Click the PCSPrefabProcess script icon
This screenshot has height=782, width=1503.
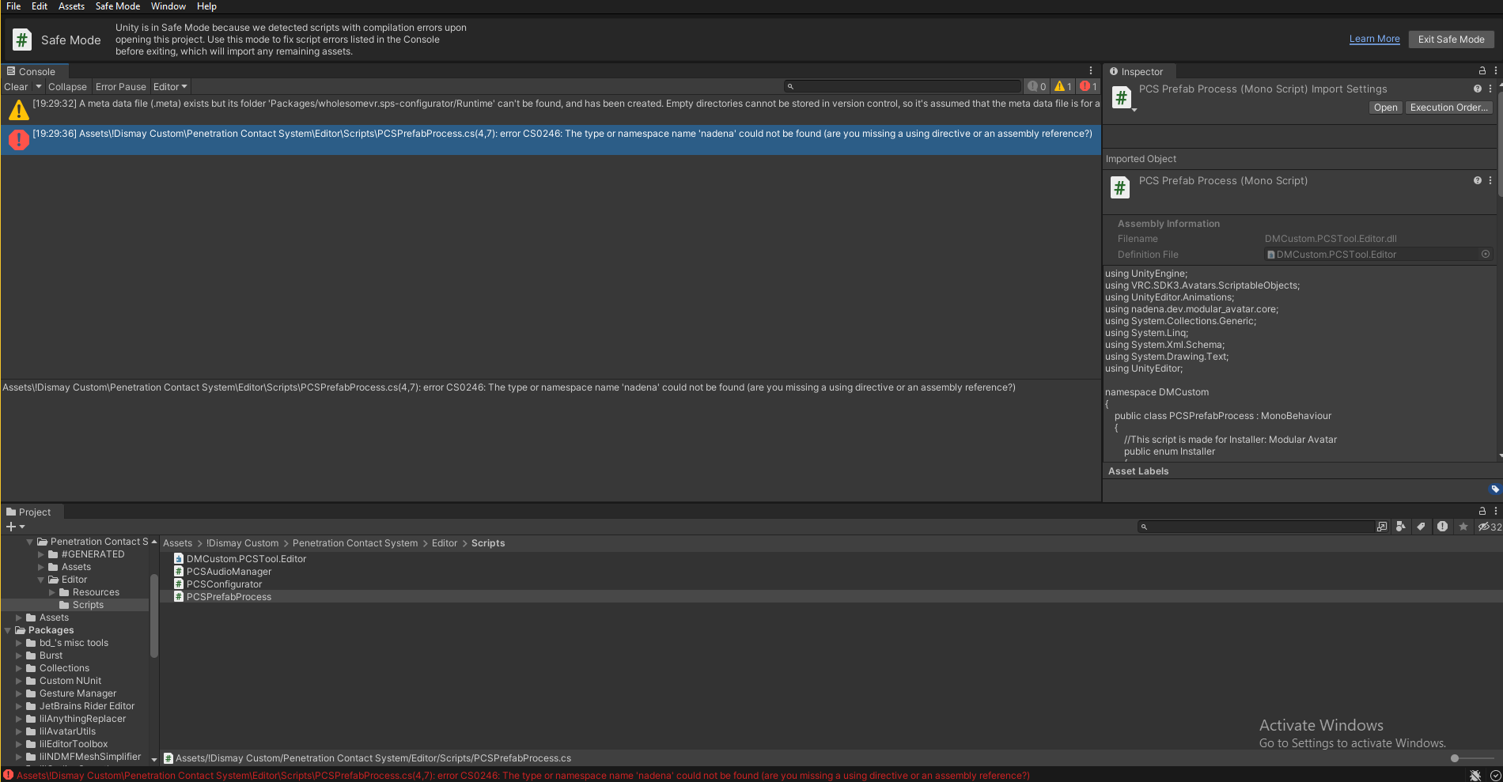tap(179, 597)
